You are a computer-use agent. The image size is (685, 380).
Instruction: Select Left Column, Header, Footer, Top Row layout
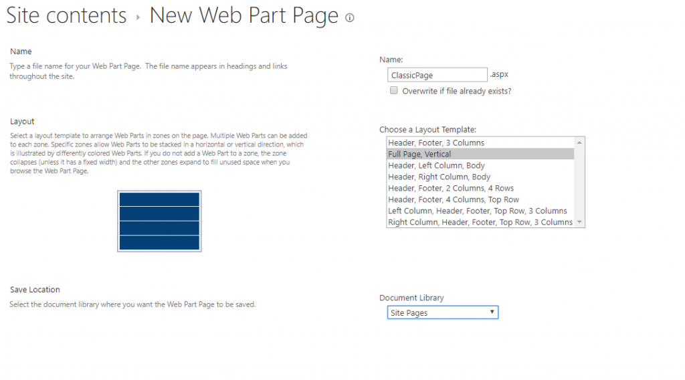(480, 211)
